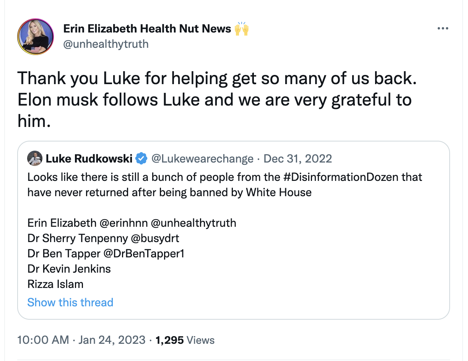Click the blue verified badge next to Luke Rudkowski
Viewport: 468px width, 361px height.
[x=141, y=158]
